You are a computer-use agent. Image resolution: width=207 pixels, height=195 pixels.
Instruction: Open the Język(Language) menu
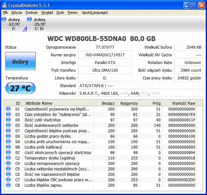(x=95, y=12)
